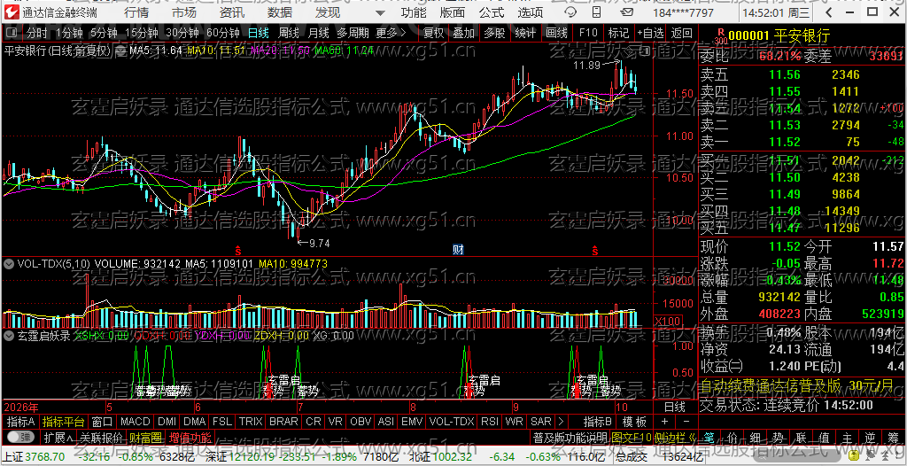This screenshot has height=466, width=907.
Task: Click the 复权 button
Action: point(433,33)
